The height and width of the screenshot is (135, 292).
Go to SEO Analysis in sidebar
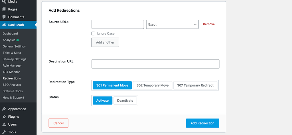[12, 85]
